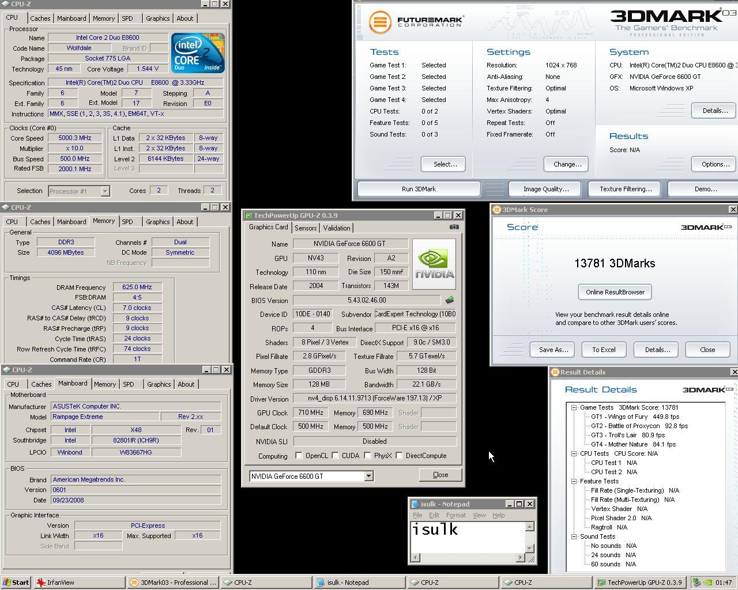The width and height of the screenshot is (738, 590).
Task: Click the Online ResultBrowser button
Action: tap(615, 292)
